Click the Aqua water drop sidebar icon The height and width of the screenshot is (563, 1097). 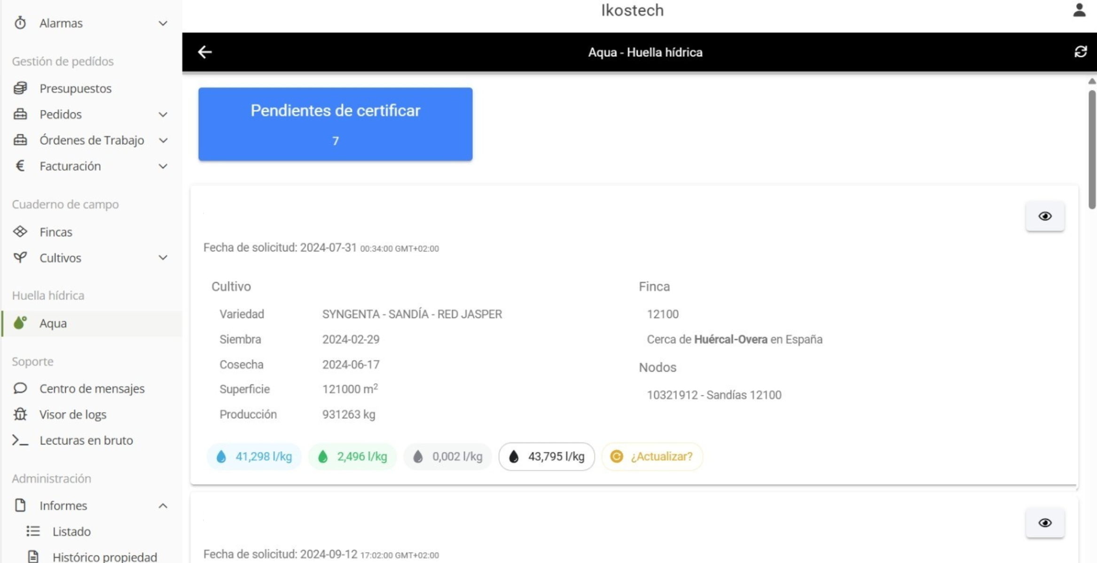20,323
